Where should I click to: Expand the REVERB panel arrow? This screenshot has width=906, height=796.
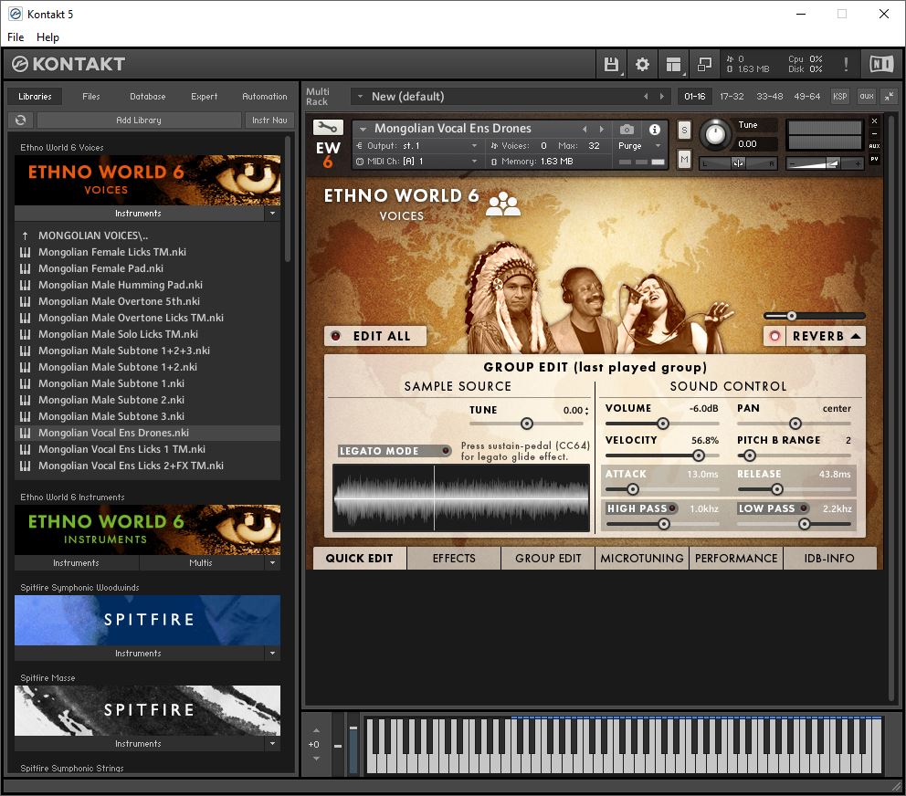tap(856, 336)
